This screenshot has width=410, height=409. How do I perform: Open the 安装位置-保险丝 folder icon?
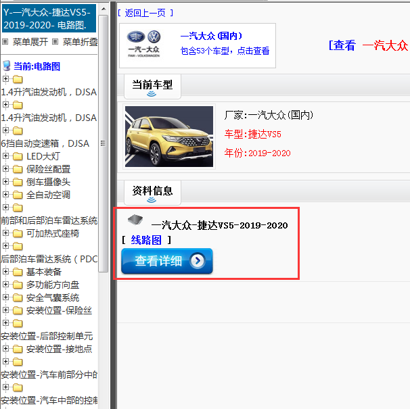point(18,310)
